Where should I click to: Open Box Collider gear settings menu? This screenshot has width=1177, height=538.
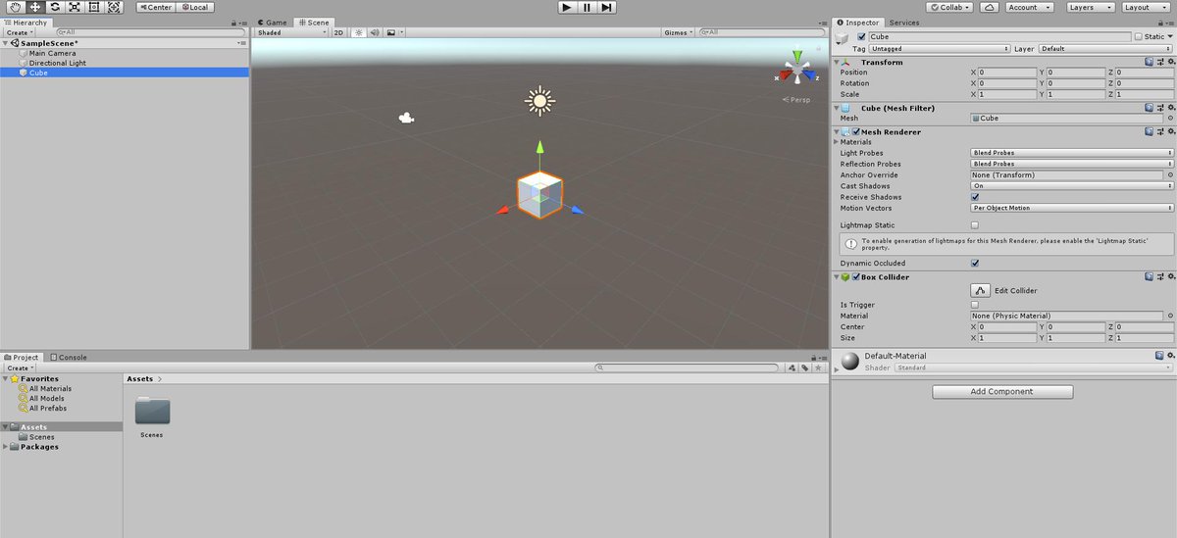1169,277
